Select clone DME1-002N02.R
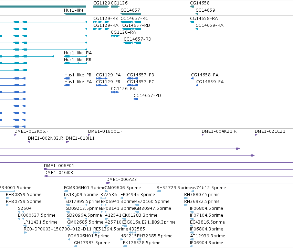Image resolution: width=293 pixels, height=248 pixels. 45,138
